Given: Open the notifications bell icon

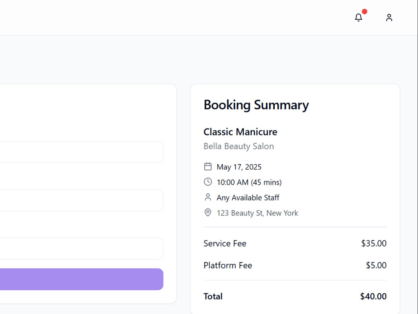Looking at the screenshot, I should [358, 18].
